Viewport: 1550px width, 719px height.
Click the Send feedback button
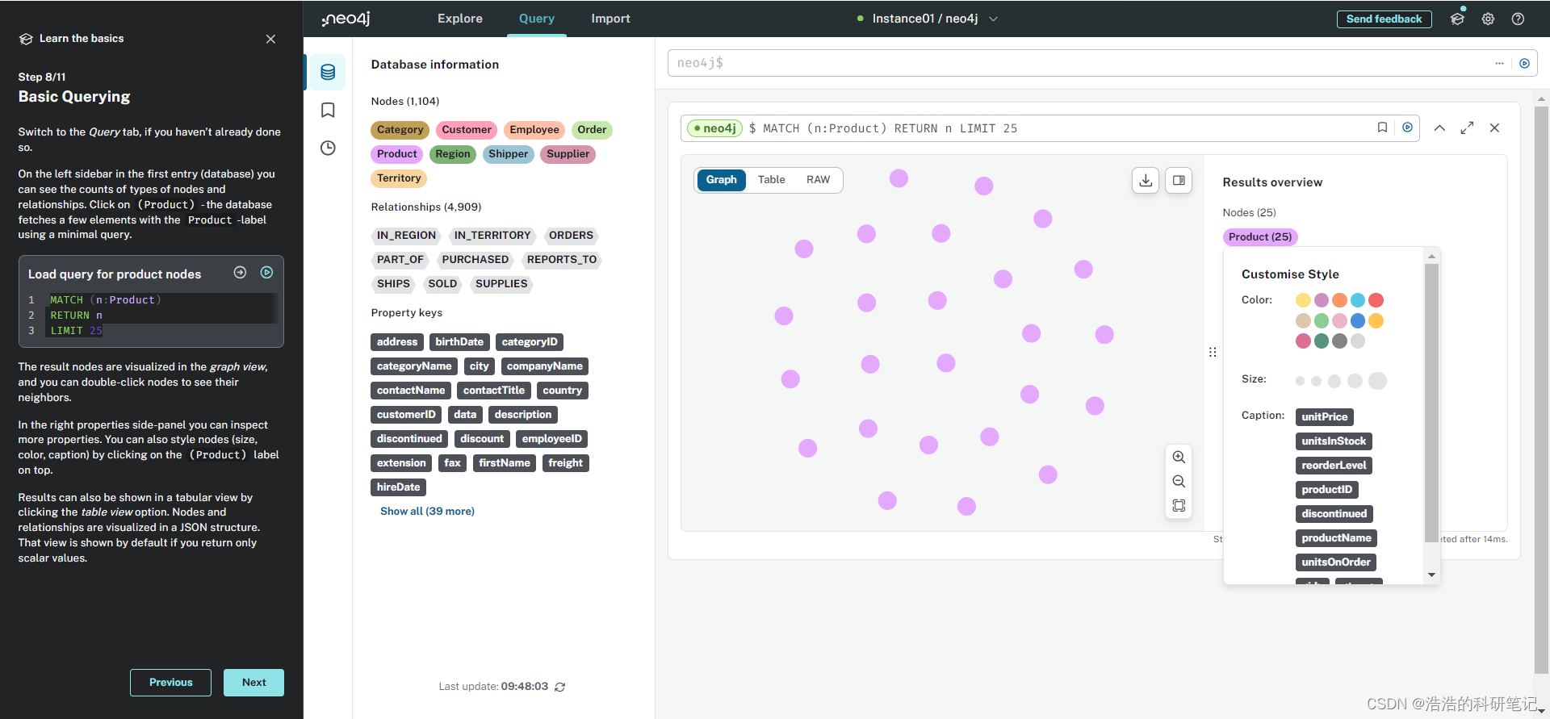(1384, 19)
